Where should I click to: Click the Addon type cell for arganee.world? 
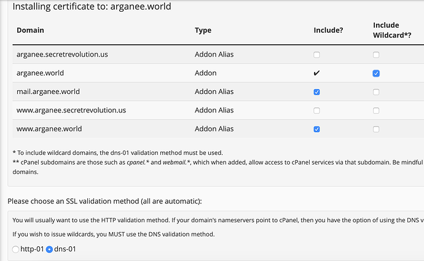[205, 73]
